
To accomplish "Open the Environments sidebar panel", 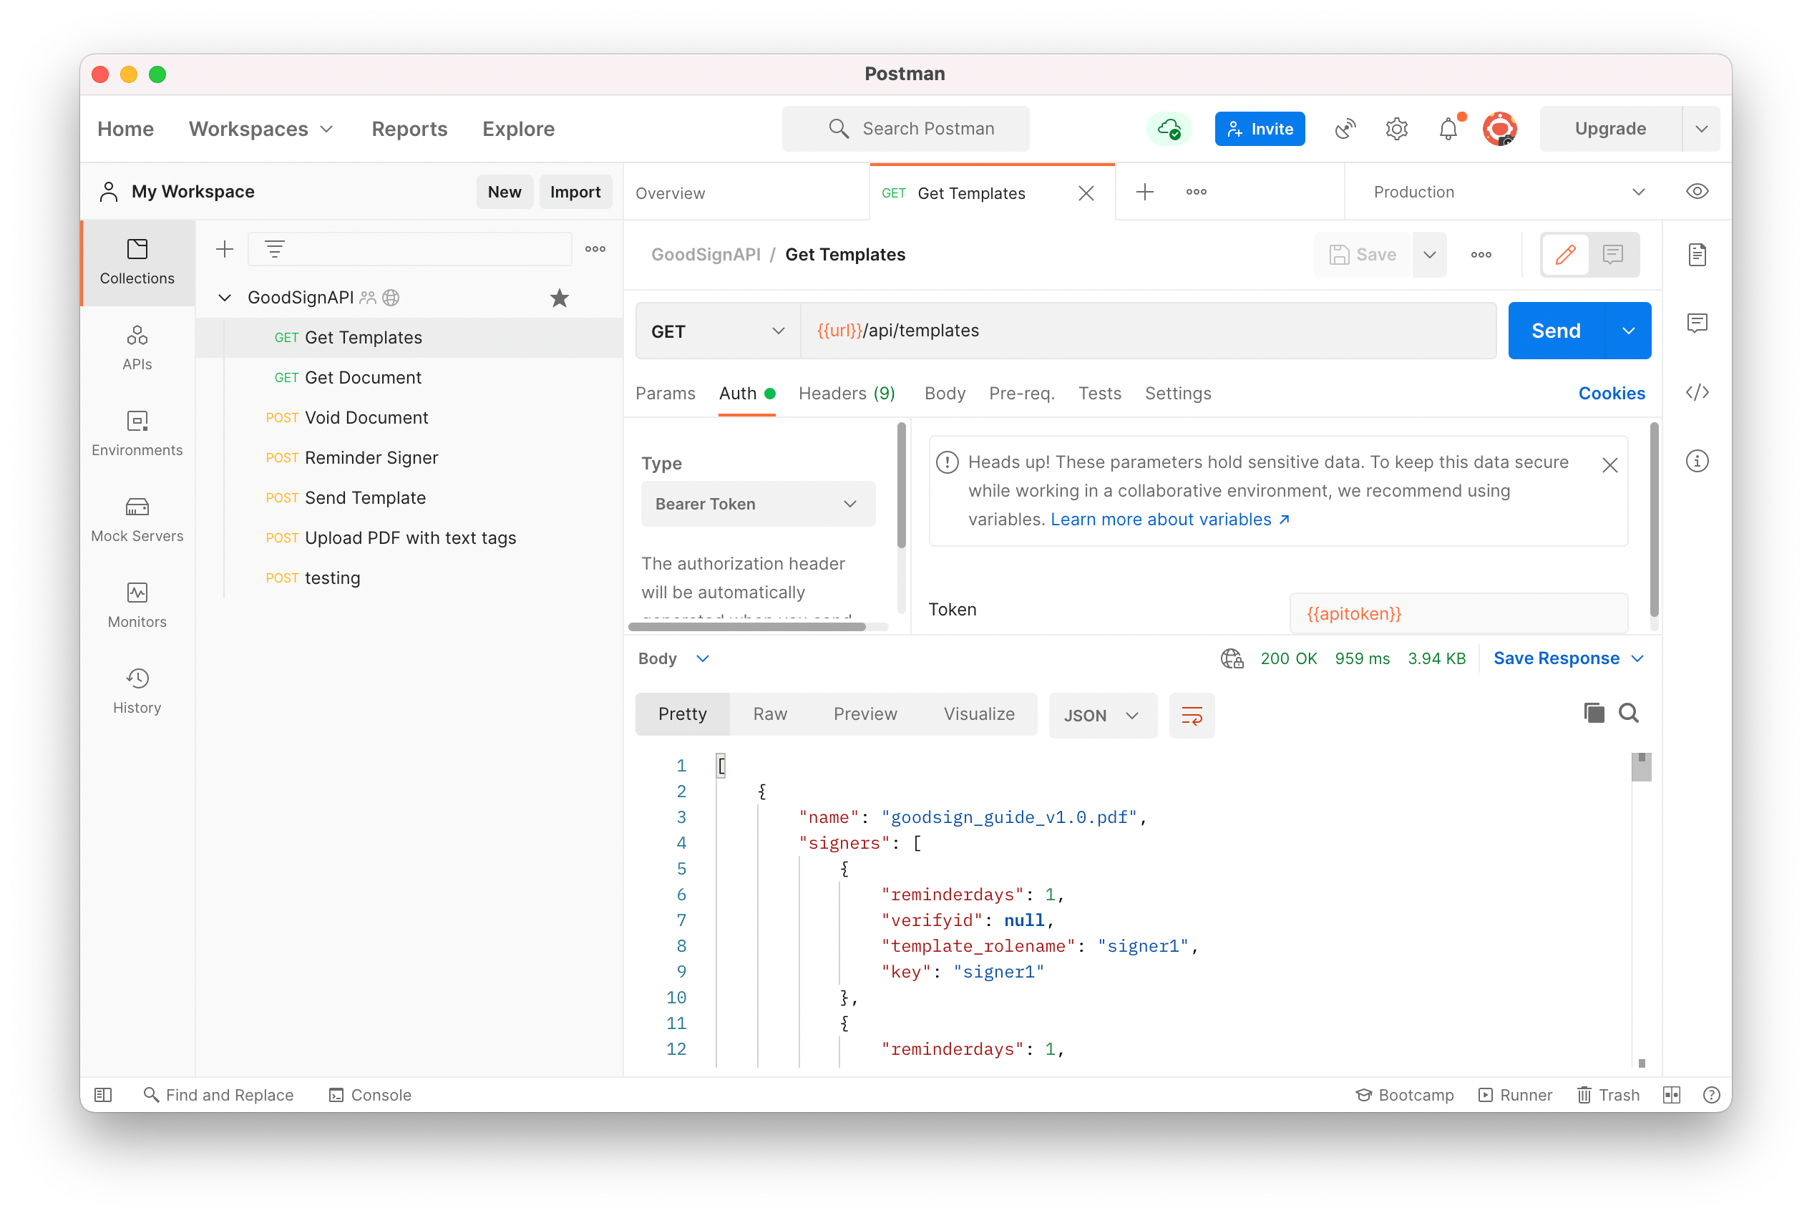I will (x=137, y=434).
